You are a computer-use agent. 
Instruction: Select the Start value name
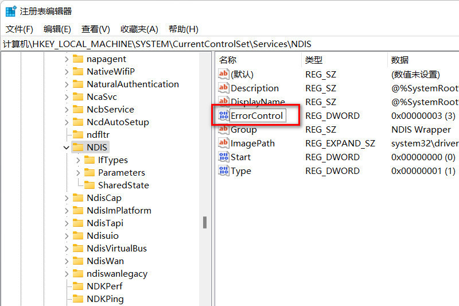[240, 157]
